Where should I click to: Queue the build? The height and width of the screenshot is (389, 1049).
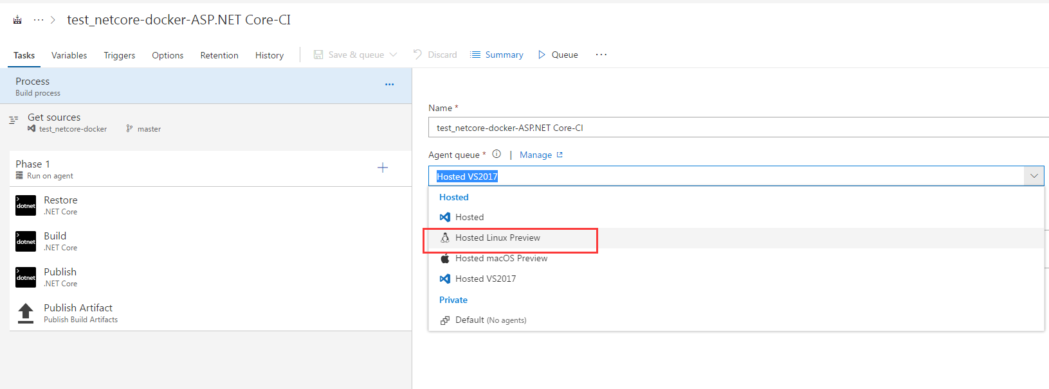click(x=558, y=55)
